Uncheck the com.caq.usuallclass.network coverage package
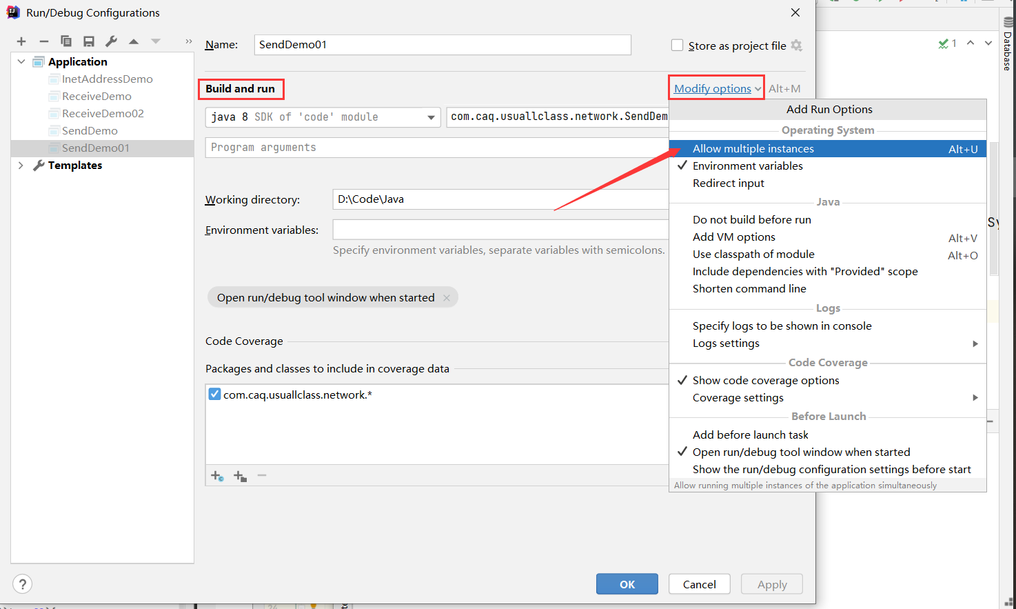 (214, 392)
